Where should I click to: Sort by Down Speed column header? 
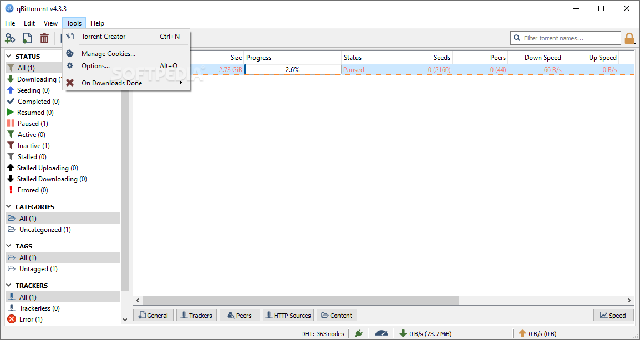coord(536,58)
